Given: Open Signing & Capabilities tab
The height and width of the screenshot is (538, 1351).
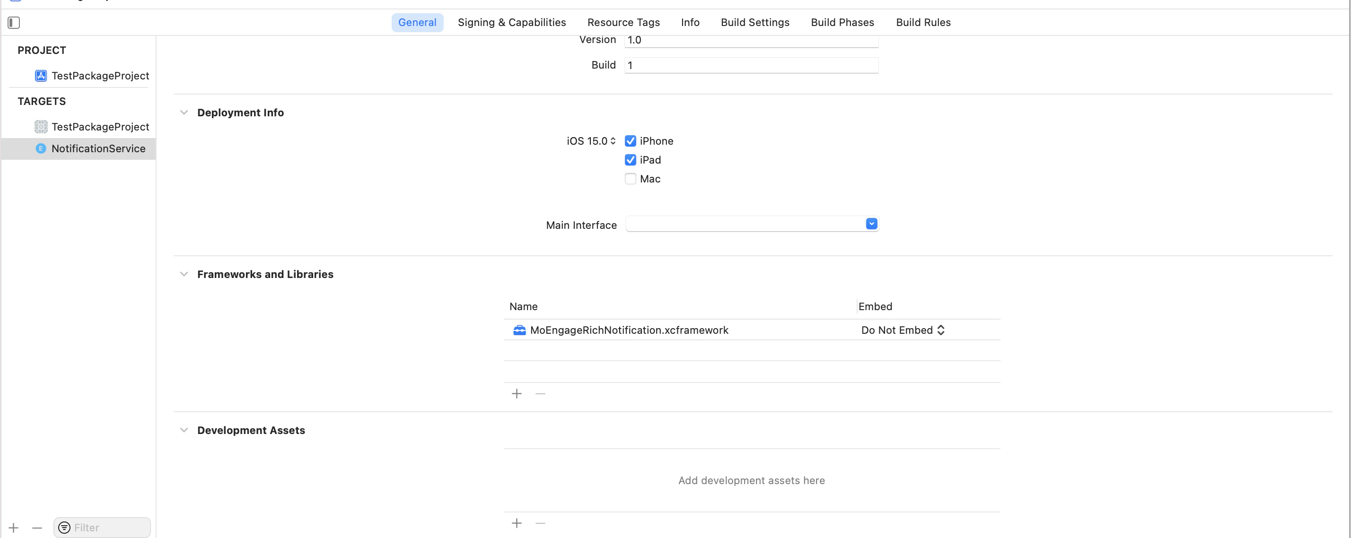Looking at the screenshot, I should (511, 23).
